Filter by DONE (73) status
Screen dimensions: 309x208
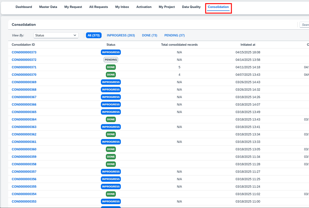pyautogui.click(x=149, y=35)
